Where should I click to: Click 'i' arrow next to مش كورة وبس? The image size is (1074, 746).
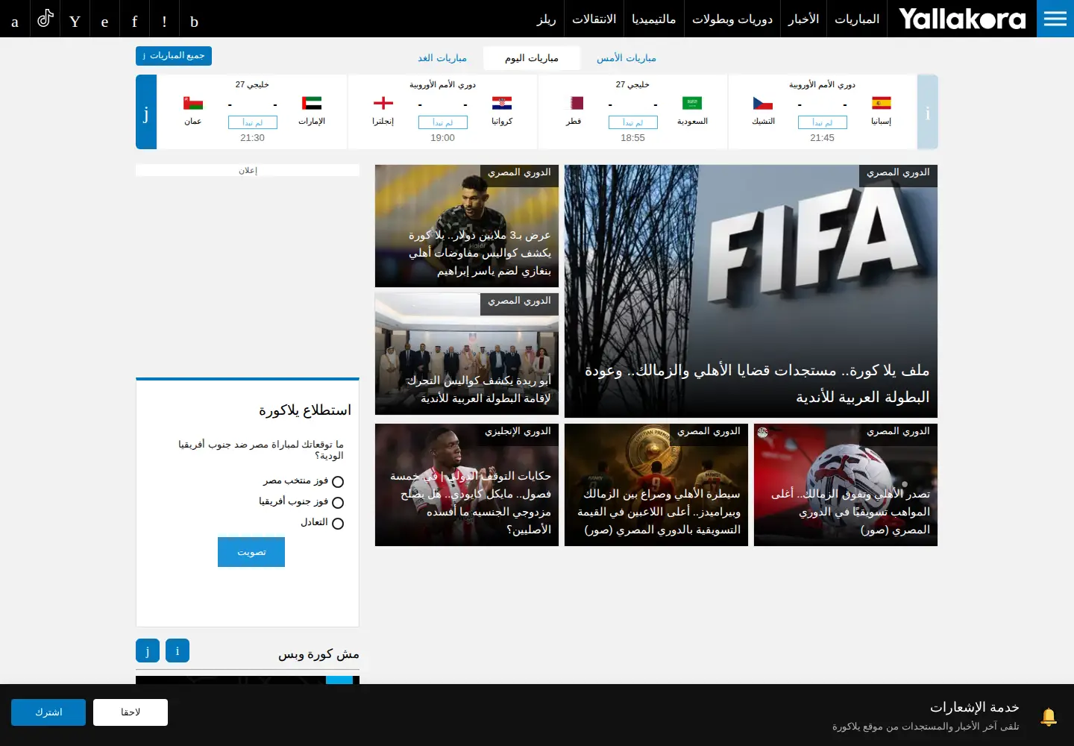(178, 651)
